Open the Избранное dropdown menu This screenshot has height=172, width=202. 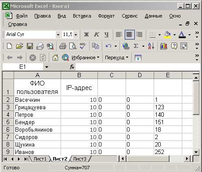[85, 57]
